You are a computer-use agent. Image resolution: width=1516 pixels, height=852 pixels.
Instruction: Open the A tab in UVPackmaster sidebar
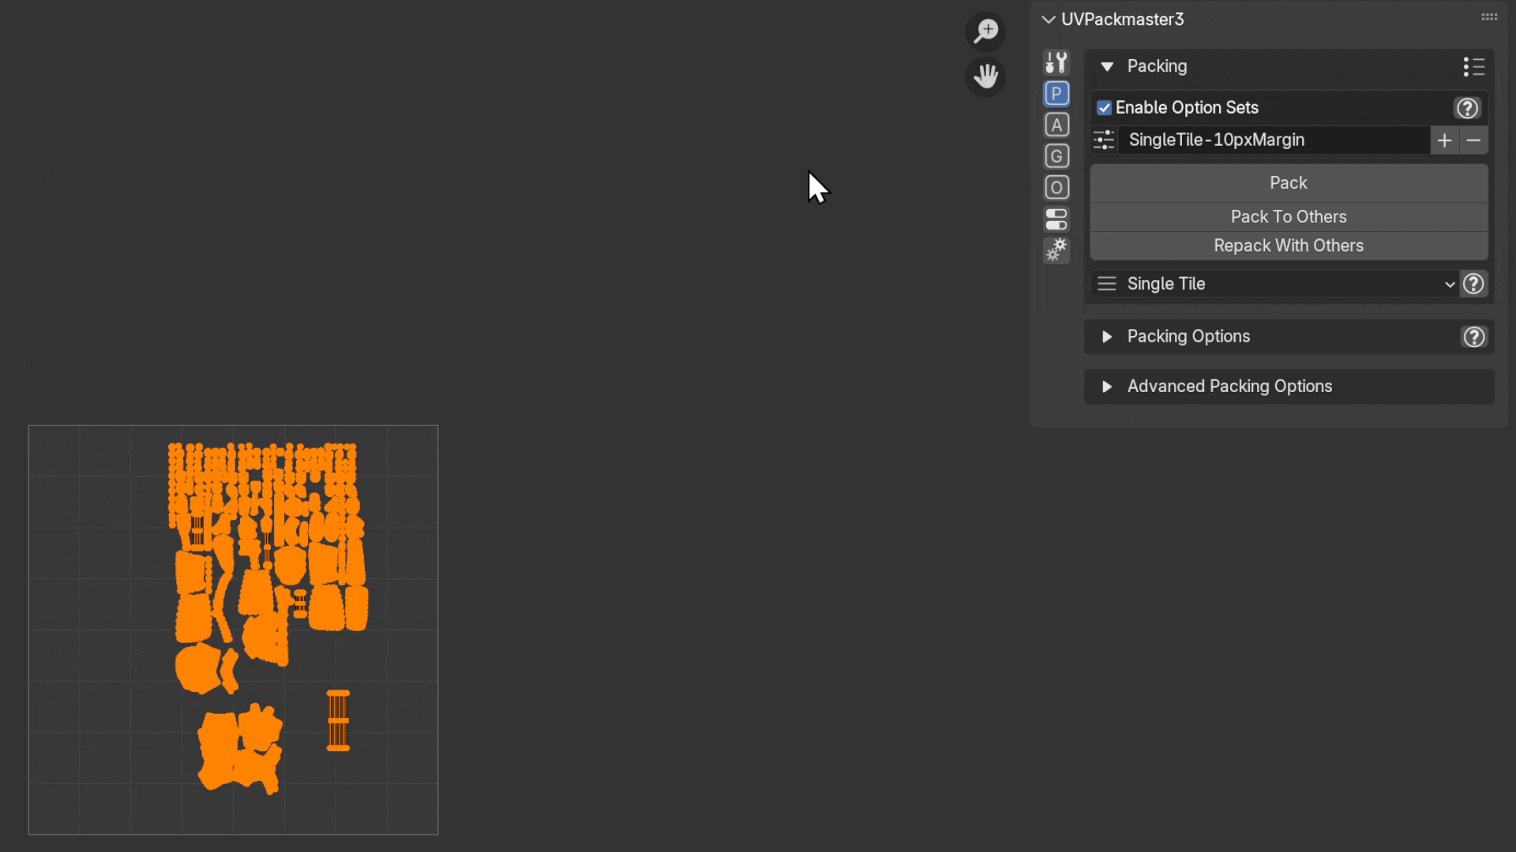(x=1056, y=124)
